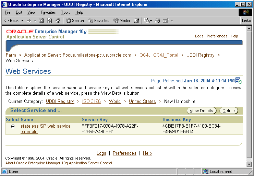Viewport: 254px width, 176px height.
Task: Open the Favorites menu in the menu bar
Action: 48,12
